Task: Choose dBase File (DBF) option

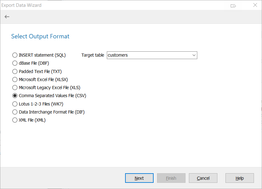Action: 15,63
